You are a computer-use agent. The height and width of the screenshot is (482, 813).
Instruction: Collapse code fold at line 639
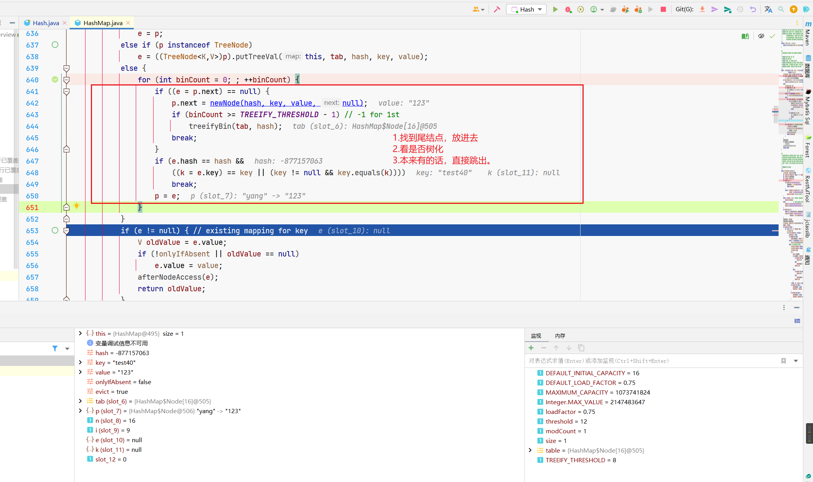click(x=67, y=68)
